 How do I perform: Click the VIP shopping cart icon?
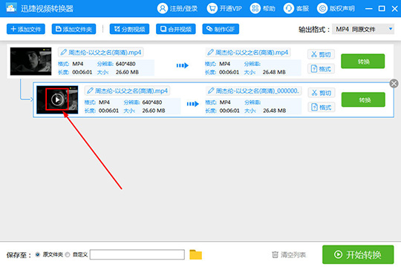point(212,9)
